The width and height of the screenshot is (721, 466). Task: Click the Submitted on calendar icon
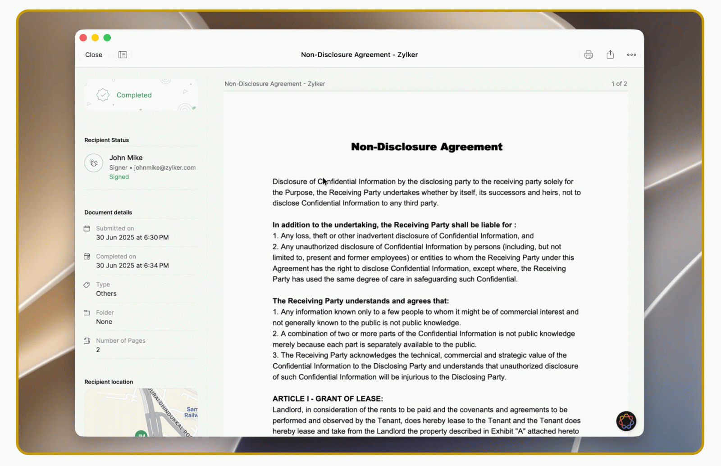87,228
